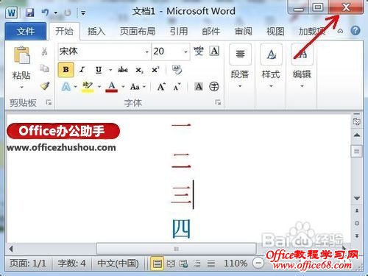Shrink font size with smaller A
This screenshot has height=276, width=368.
(x=177, y=87)
